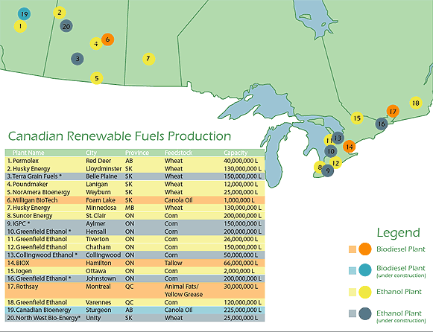Select 20. North West Bio-Energy entry

click(x=44, y=318)
